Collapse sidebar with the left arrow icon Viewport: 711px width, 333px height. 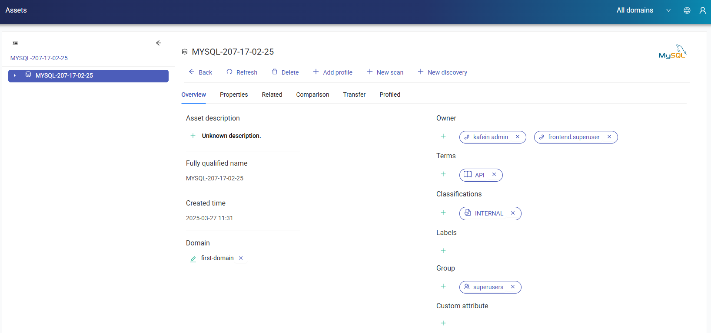click(159, 43)
